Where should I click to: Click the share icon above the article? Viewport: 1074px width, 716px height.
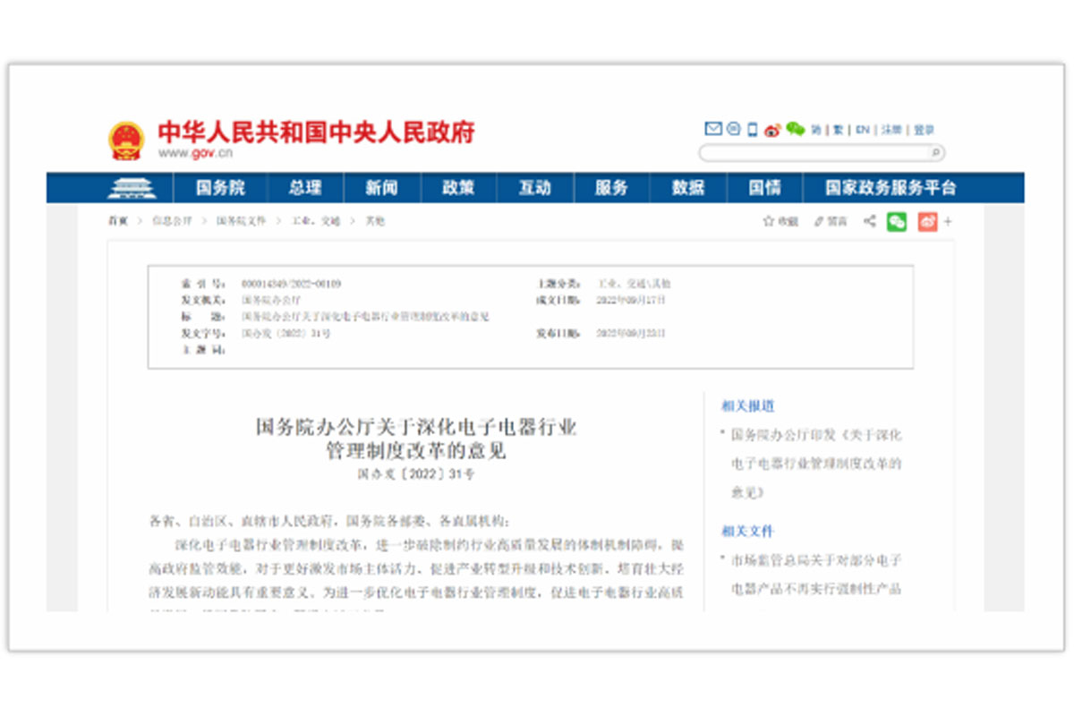tap(868, 221)
